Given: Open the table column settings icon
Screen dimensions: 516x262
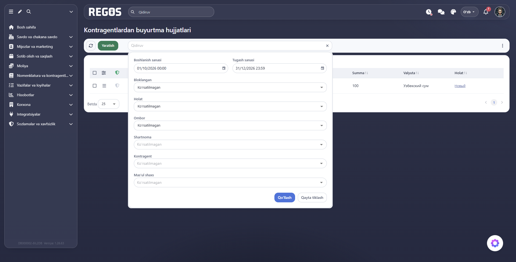Looking at the screenshot, I should point(104,73).
